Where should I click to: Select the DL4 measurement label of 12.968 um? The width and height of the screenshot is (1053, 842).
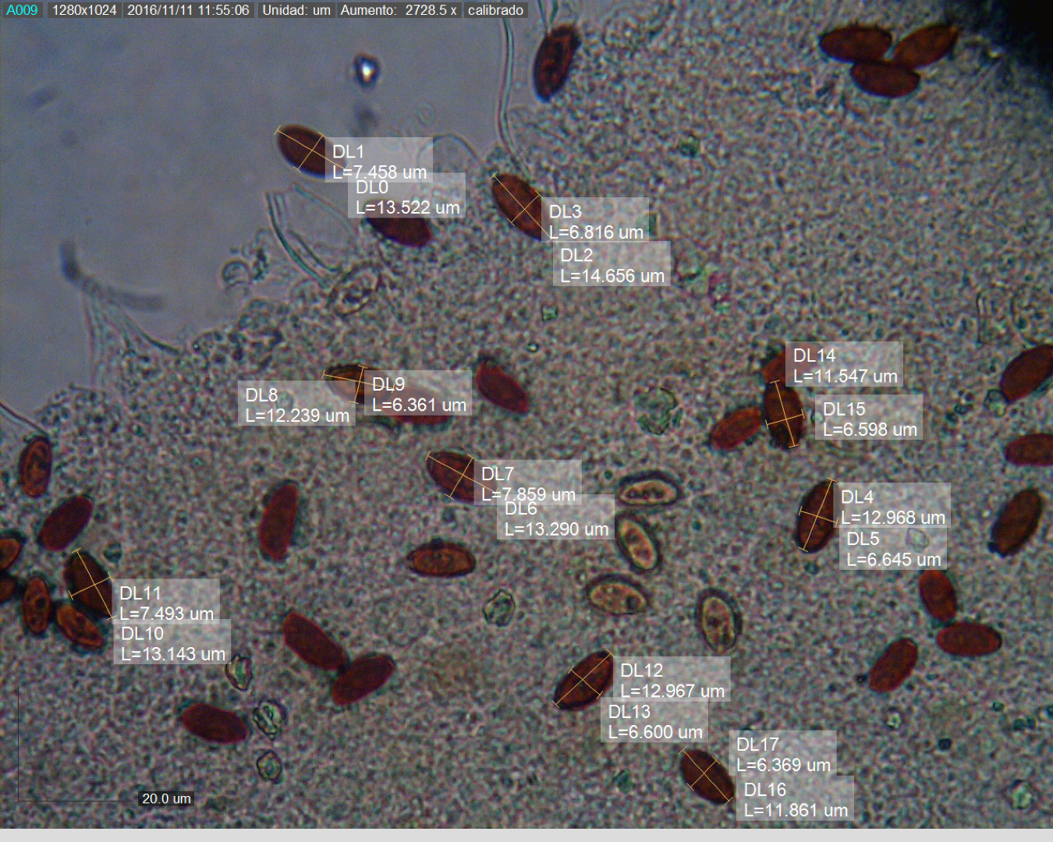tap(892, 507)
